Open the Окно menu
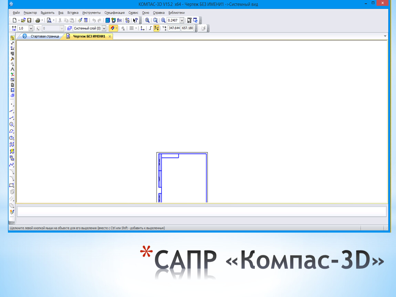Viewport: 396px width, 297px height. tap(145, 13)
